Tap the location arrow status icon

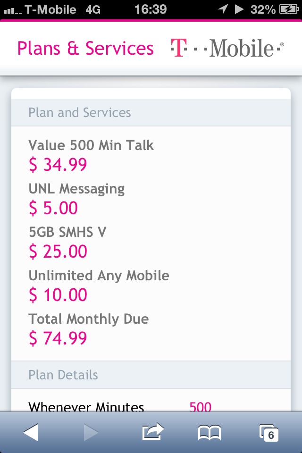[x=223, y=9]
